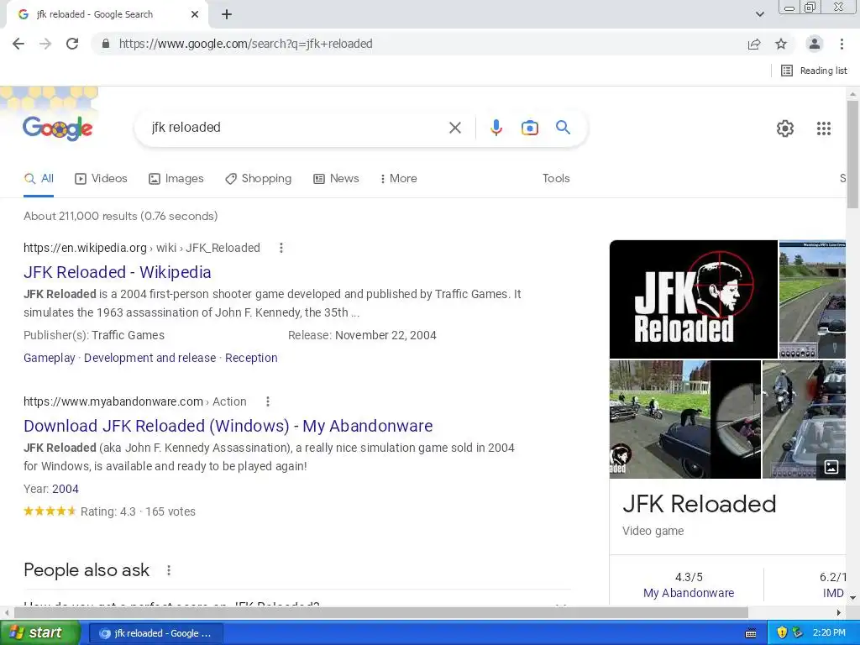Click the horizontal scrollbar thumb

point(381,612)
